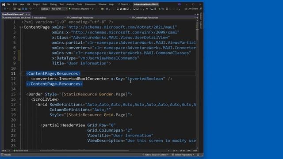Open the Build menu

point(45,4)
